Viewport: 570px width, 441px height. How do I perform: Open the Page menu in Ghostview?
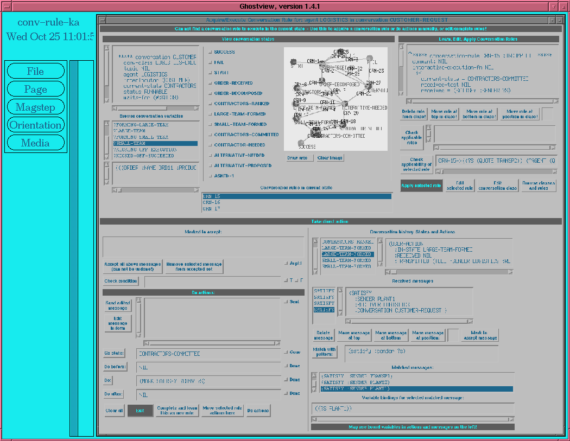36,88
